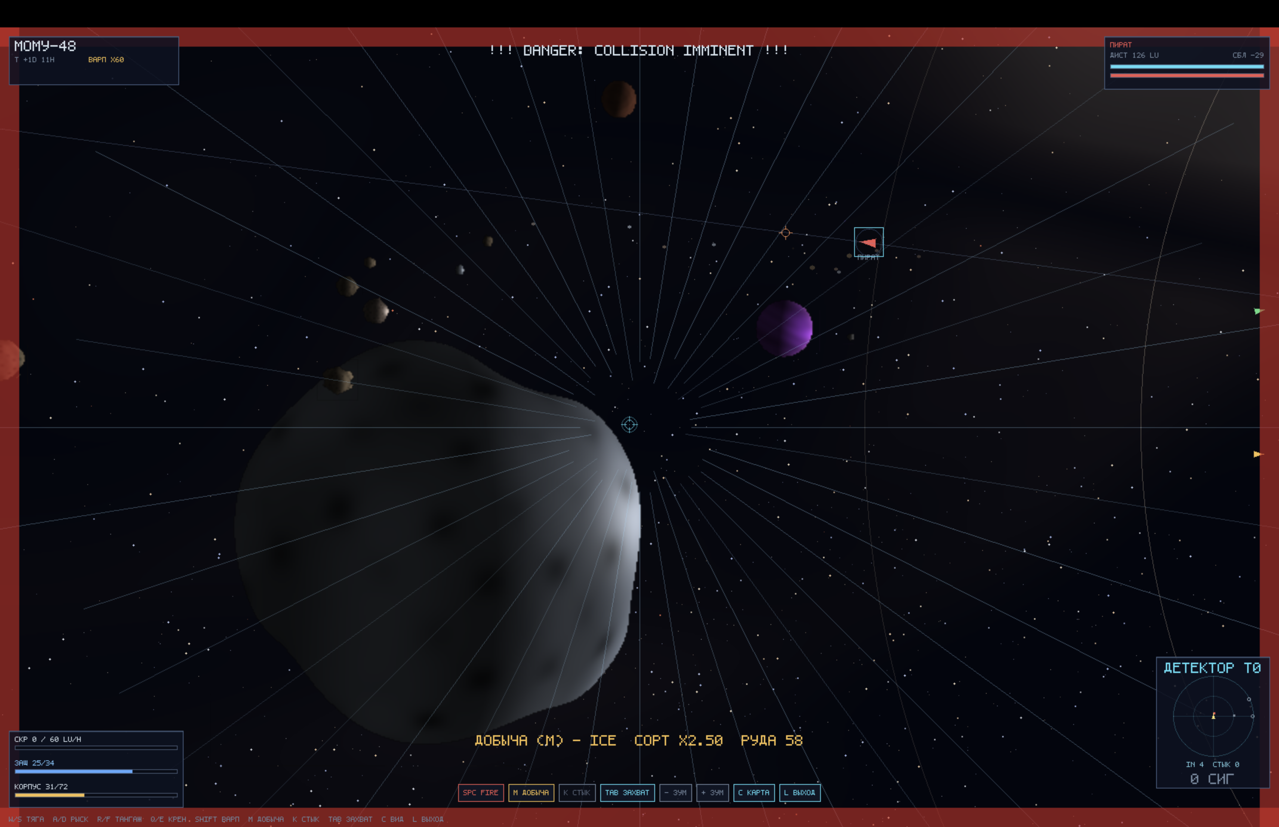
Task: Click the K СТЫК docking button
Action: pyautogui.click(x=577, y=793)
